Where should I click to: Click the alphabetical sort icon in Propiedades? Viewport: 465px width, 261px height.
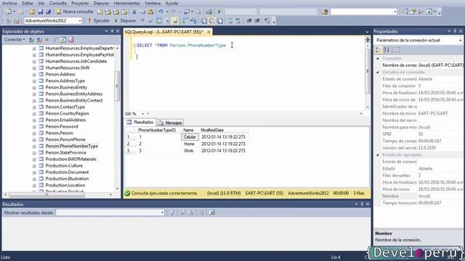(387, 50)
